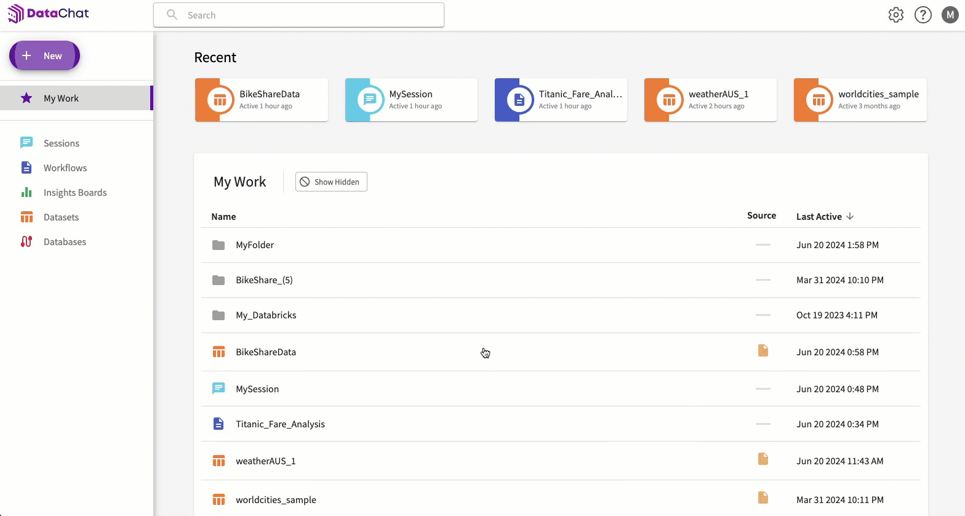The image size is (965, 516).
Task: Click the BikeShareData recent card dataset icon
Action: [220, 100]
